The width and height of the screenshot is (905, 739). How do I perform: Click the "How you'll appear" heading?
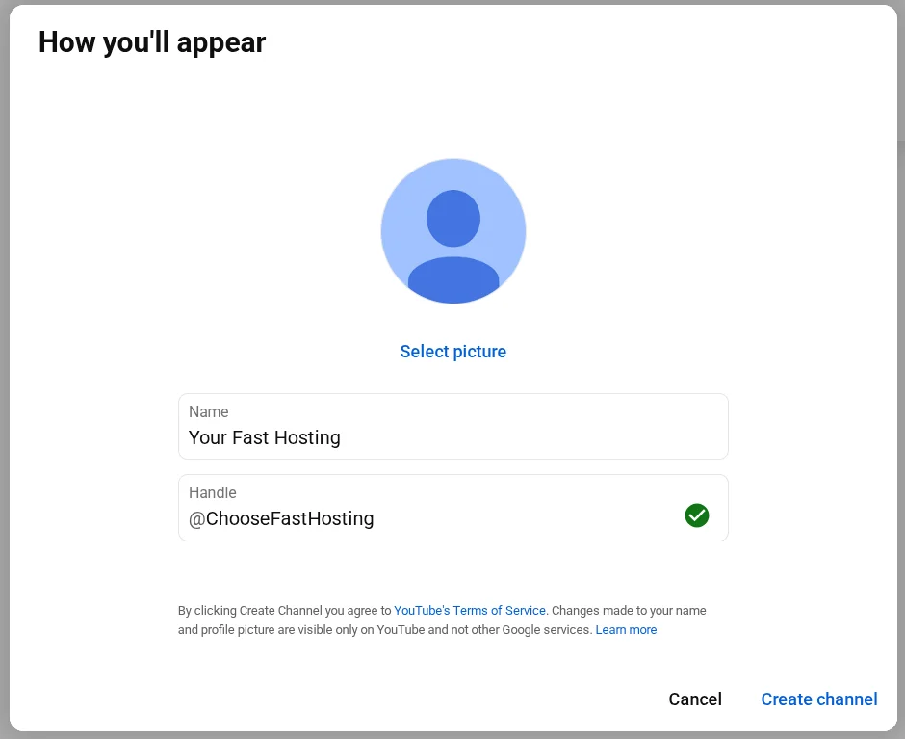[152, 42]
